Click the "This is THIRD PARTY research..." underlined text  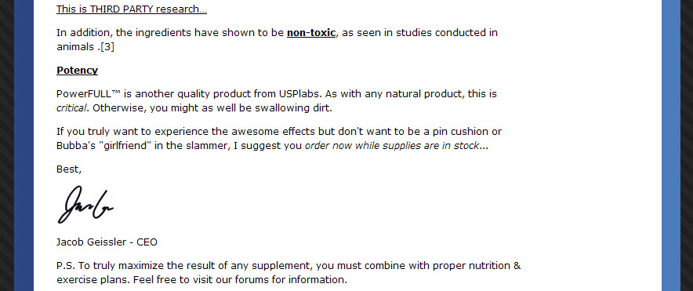tap(131, 9)
